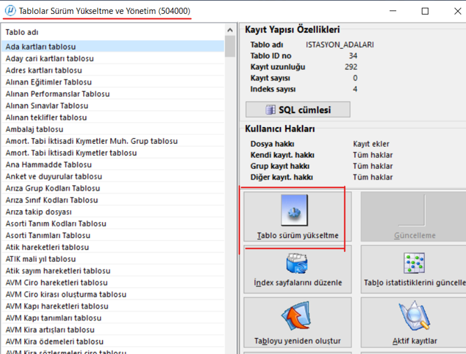Image resolution: width=466 pixels, height=354 pixels.
Task: Select Alınan Eğitimler Tablosu row
Action: 113,82
